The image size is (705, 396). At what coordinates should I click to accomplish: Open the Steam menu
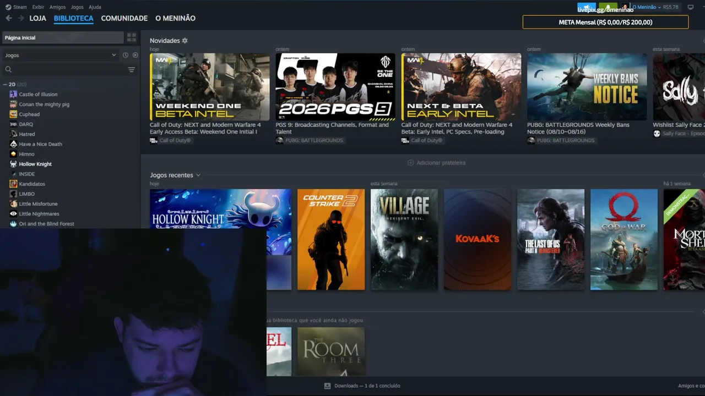tap(20, 7)
